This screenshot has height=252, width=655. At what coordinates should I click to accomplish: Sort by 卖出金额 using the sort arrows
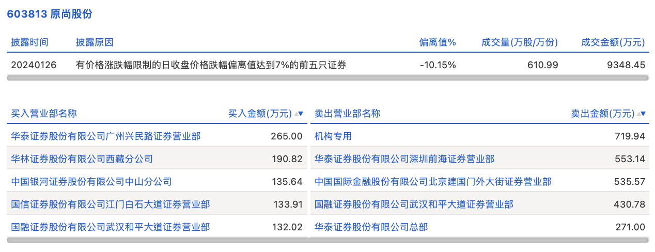[641, 114]
